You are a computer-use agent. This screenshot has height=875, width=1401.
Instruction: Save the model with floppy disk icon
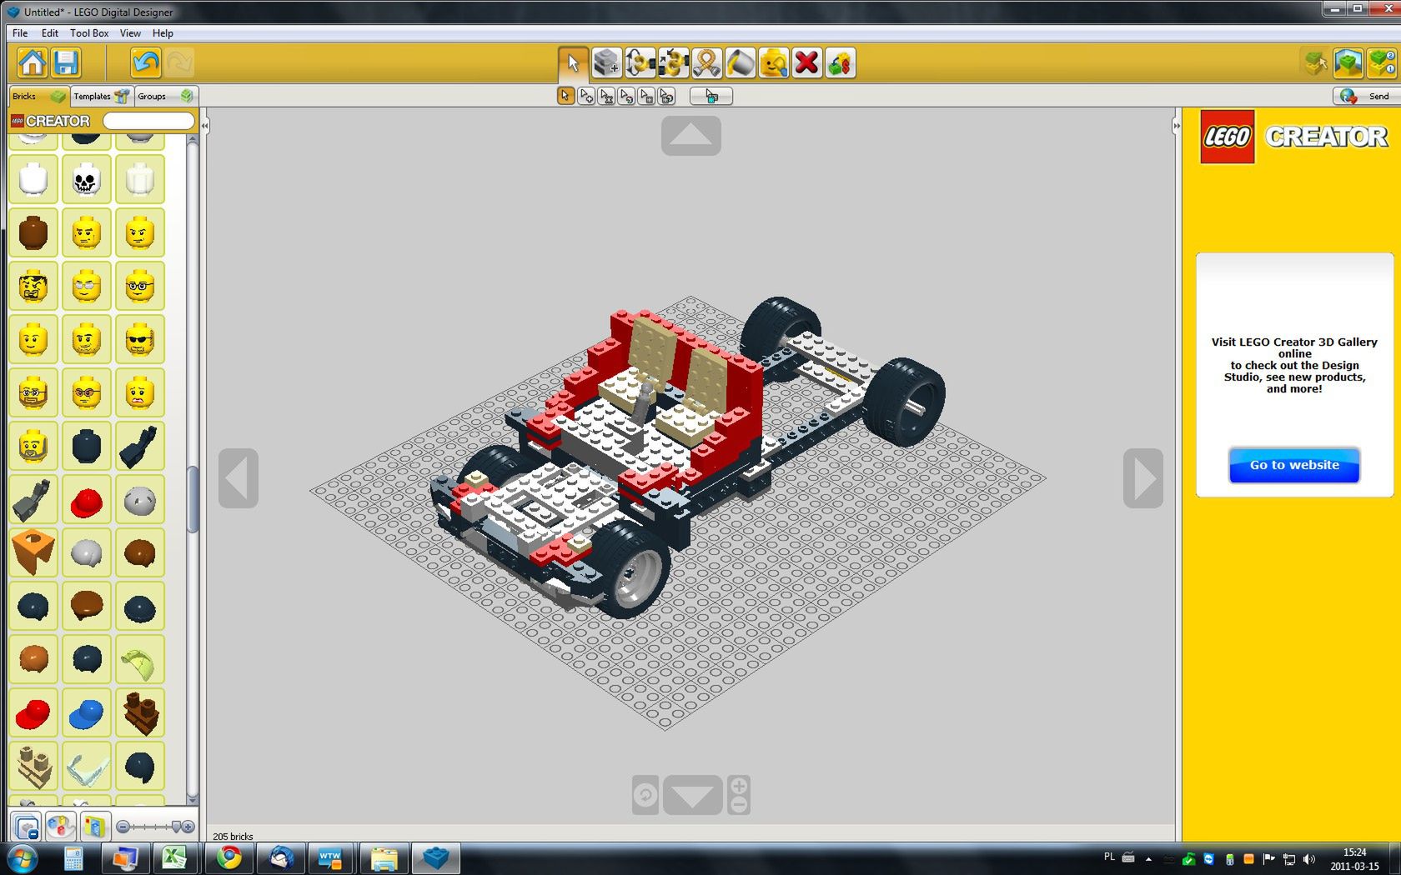click(x=66, y=63)
